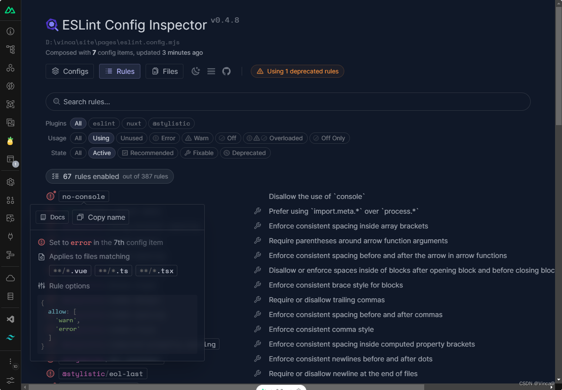Click the config path D:\vinca\site\pages\eslint.config.mjs
The image size is (562, 390).
[113, 43]
